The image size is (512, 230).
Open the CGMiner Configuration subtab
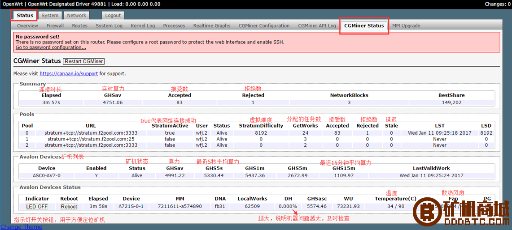pos(264,26)
